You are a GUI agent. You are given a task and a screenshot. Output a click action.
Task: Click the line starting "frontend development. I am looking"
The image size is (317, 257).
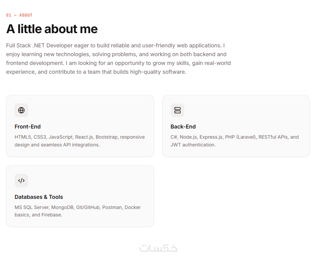click(118, 63)
